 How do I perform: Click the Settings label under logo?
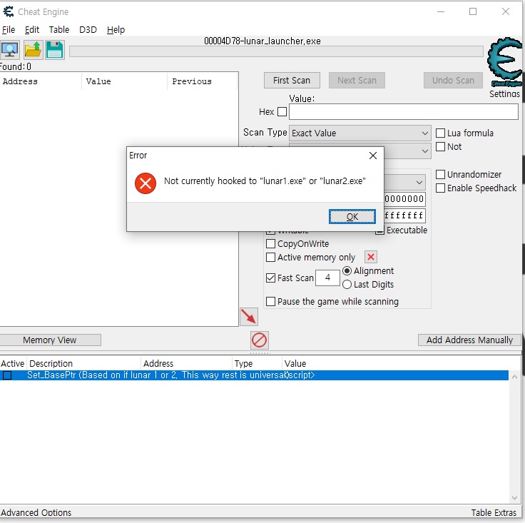point(504,93)
